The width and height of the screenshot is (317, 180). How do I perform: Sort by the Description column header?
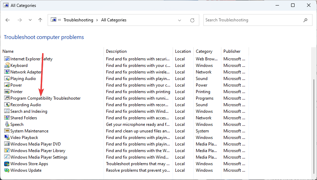coord(116,51)
